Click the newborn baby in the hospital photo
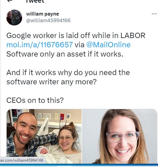The width and height of the screenshot is (158, 167). (43, 151)
